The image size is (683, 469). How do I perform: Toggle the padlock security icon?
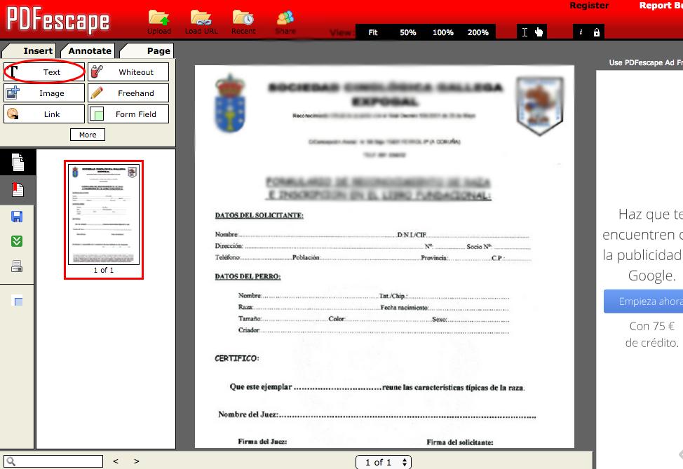[x=596, y=32]
